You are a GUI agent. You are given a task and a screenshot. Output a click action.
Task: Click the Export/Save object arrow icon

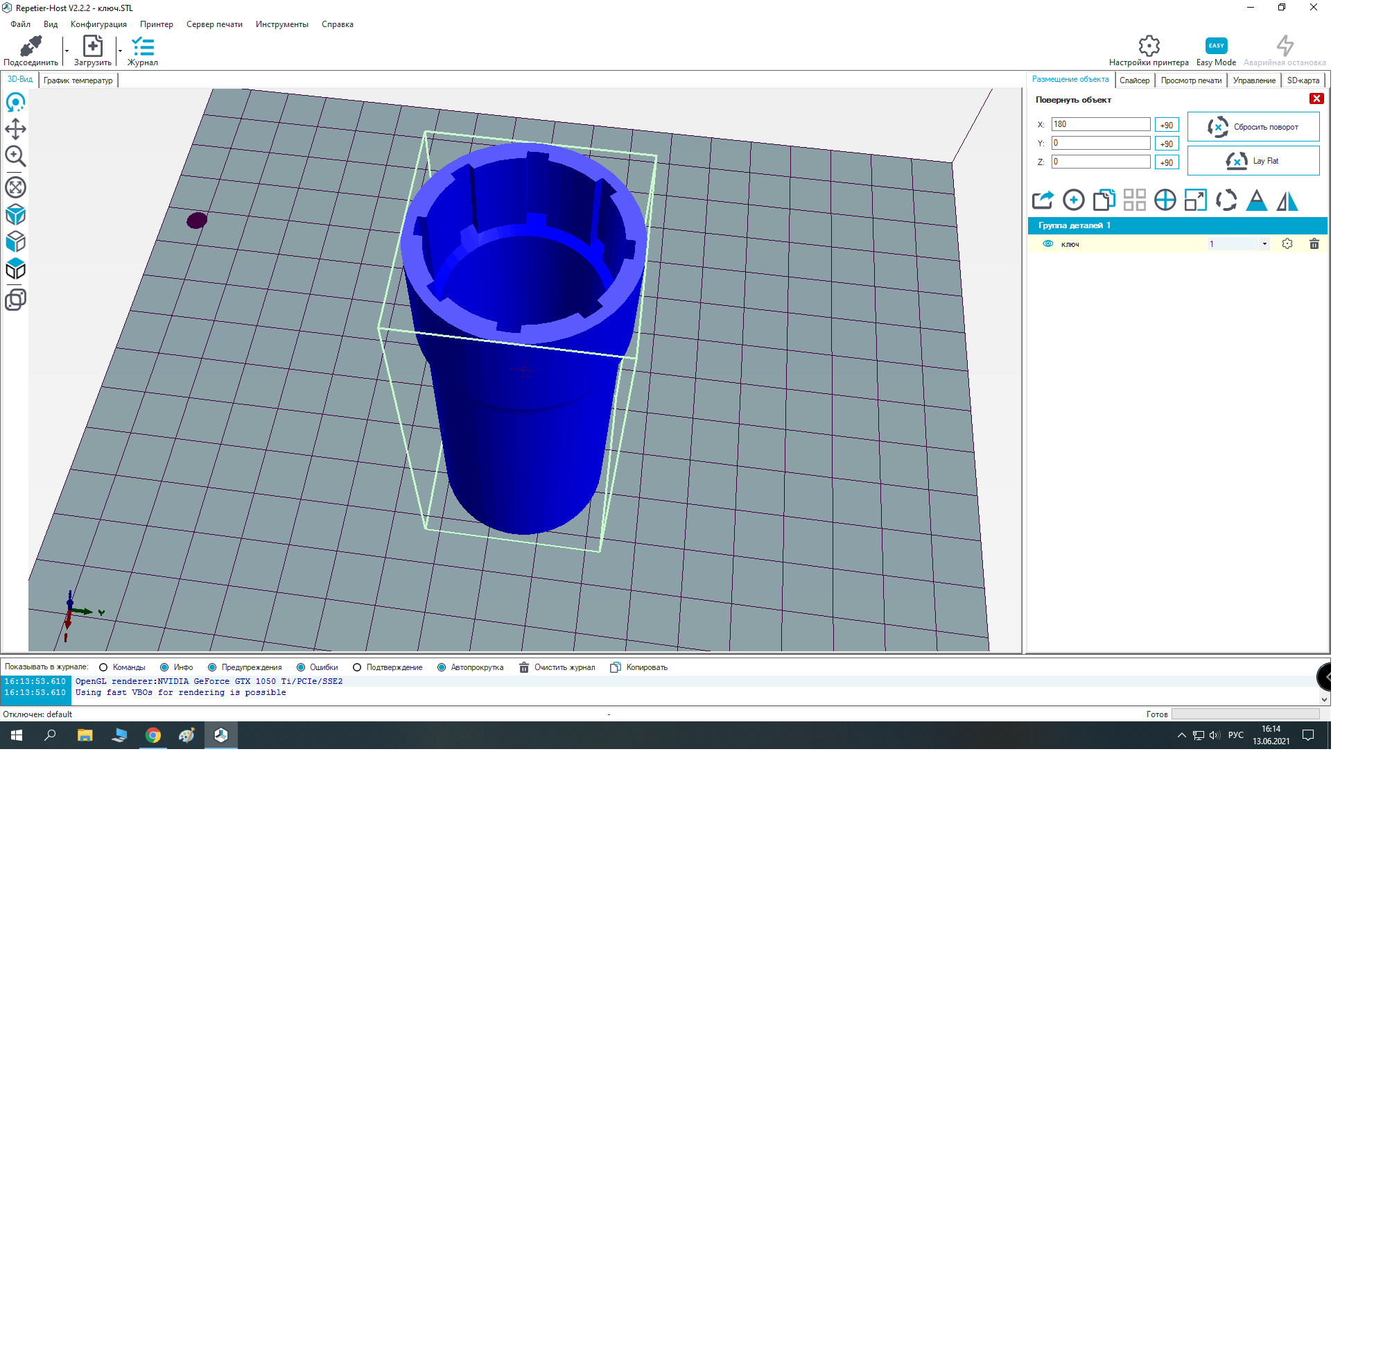[1042, 200]
